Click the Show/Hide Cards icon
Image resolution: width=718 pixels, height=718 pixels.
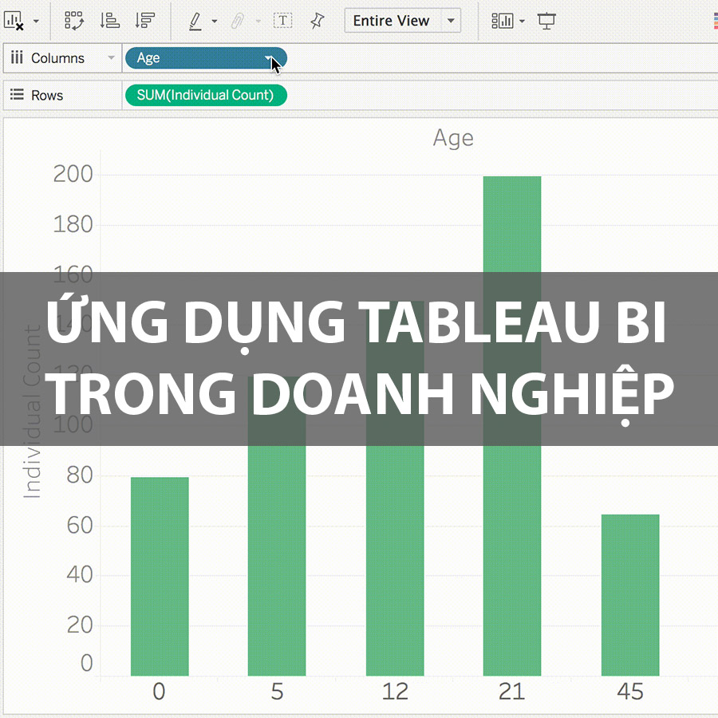point(503,21)
